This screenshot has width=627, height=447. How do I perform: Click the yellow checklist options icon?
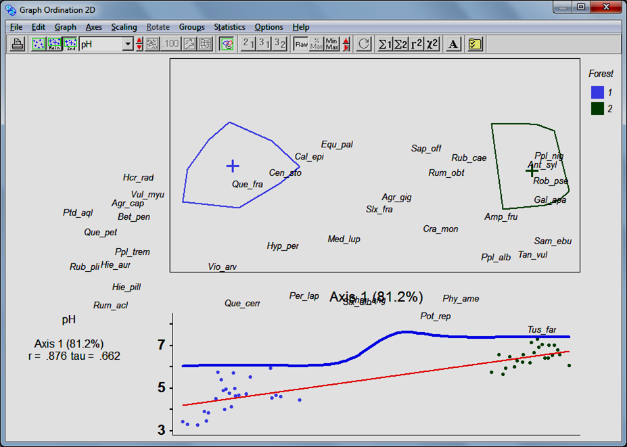coord(475,44)
